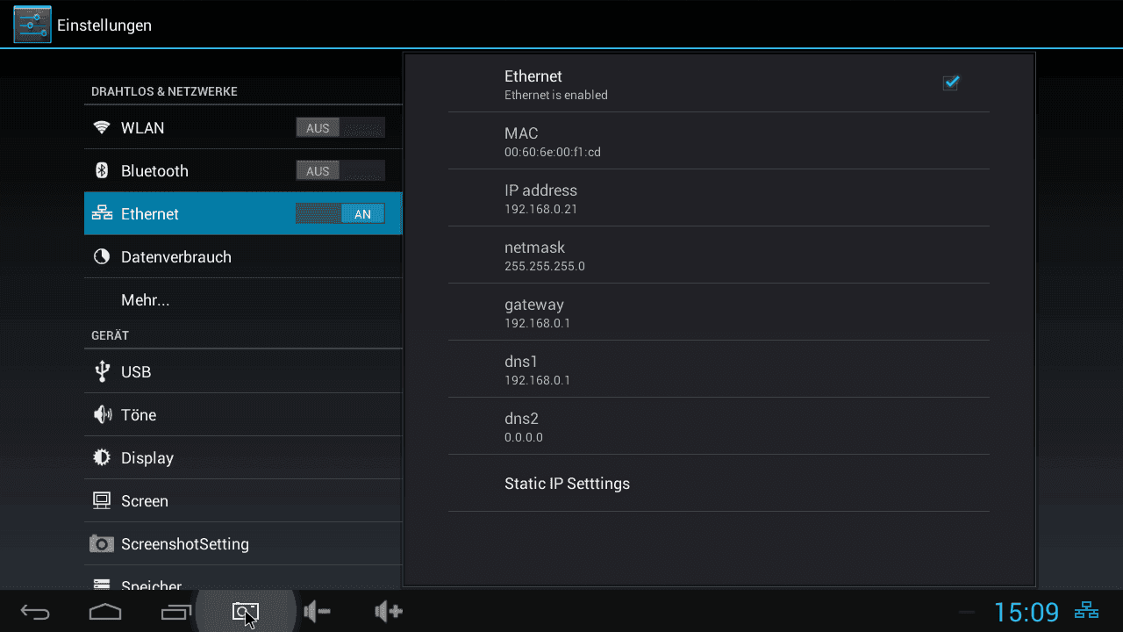Click the WLAN wifi icon

pyautogui.click(x=102, y=128)
